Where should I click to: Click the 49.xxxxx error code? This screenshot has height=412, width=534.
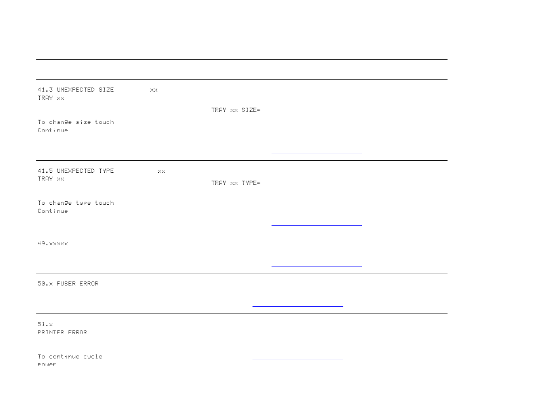coord(53,244)
